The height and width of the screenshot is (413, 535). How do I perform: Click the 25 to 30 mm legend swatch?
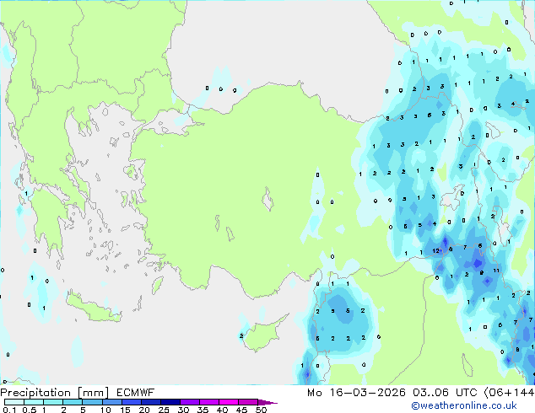tap(170, 402)
